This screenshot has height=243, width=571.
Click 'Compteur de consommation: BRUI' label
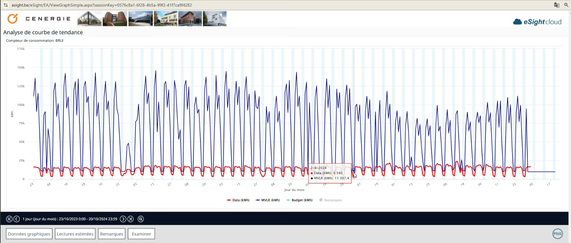coord(35,40)
